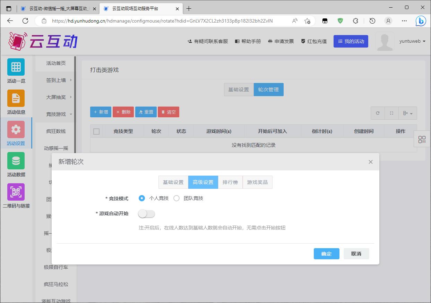431x303 pixels.
Task: Switch to the 排行榜 tab
Action: tap(230, 182)
